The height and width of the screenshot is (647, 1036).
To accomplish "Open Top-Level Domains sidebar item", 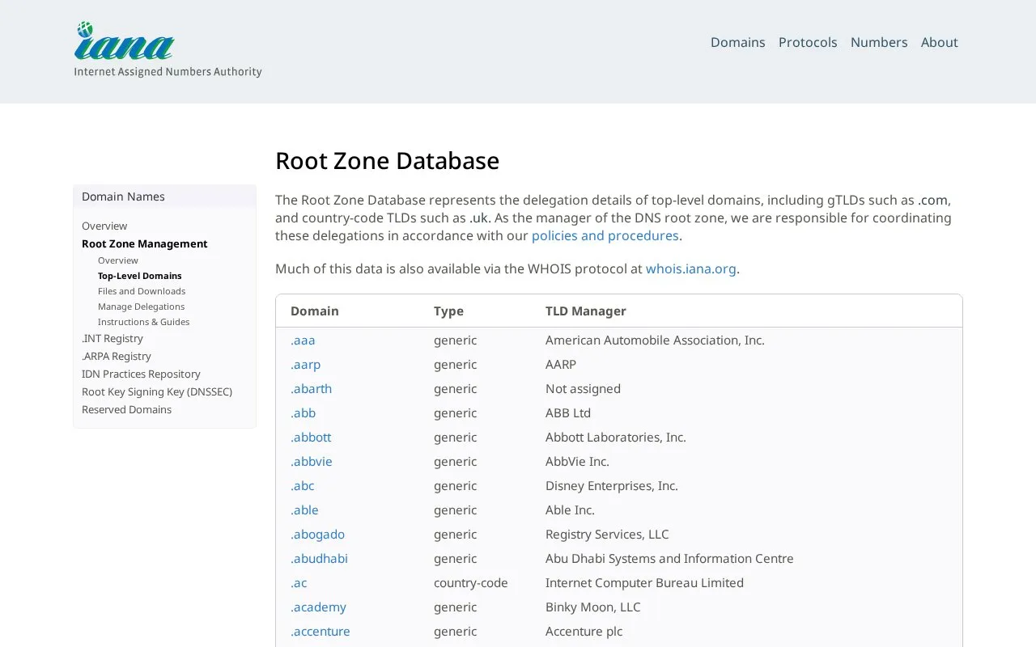I will tap(139, 276).
